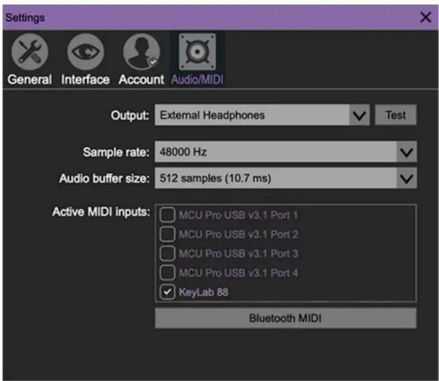Click the Settings window title
Image resolution: width=439 pixels, height=381 pixels.
pos(25,18)
